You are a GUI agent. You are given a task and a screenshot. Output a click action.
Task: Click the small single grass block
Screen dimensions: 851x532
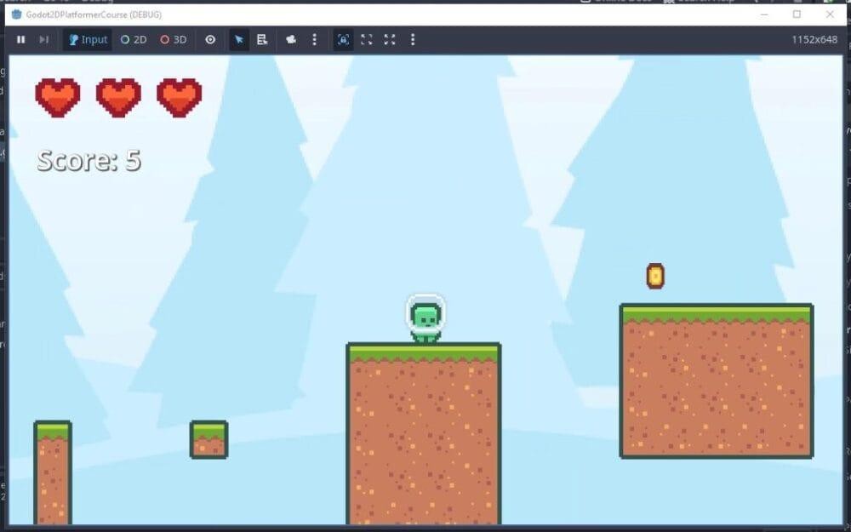[209, 440]
